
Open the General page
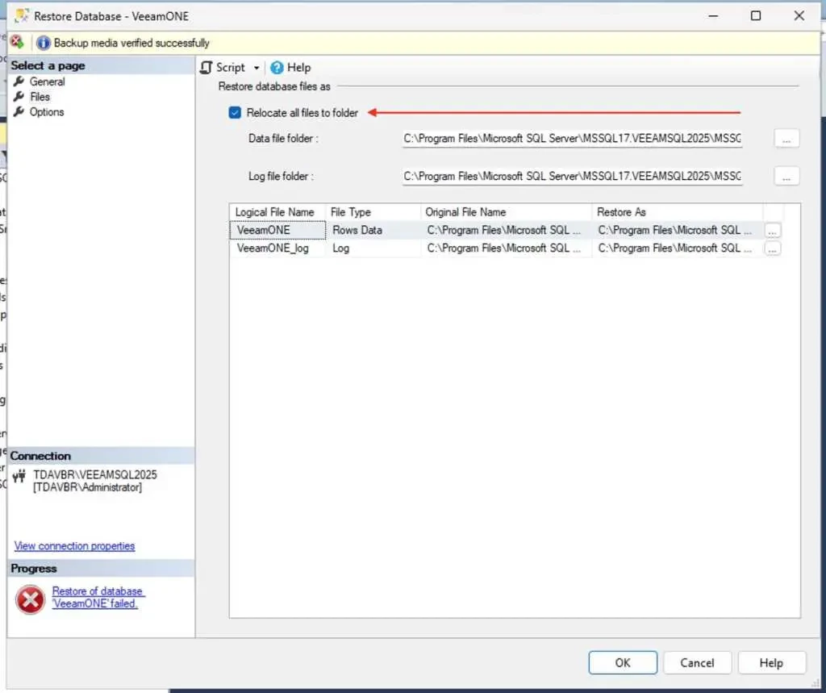48,81
